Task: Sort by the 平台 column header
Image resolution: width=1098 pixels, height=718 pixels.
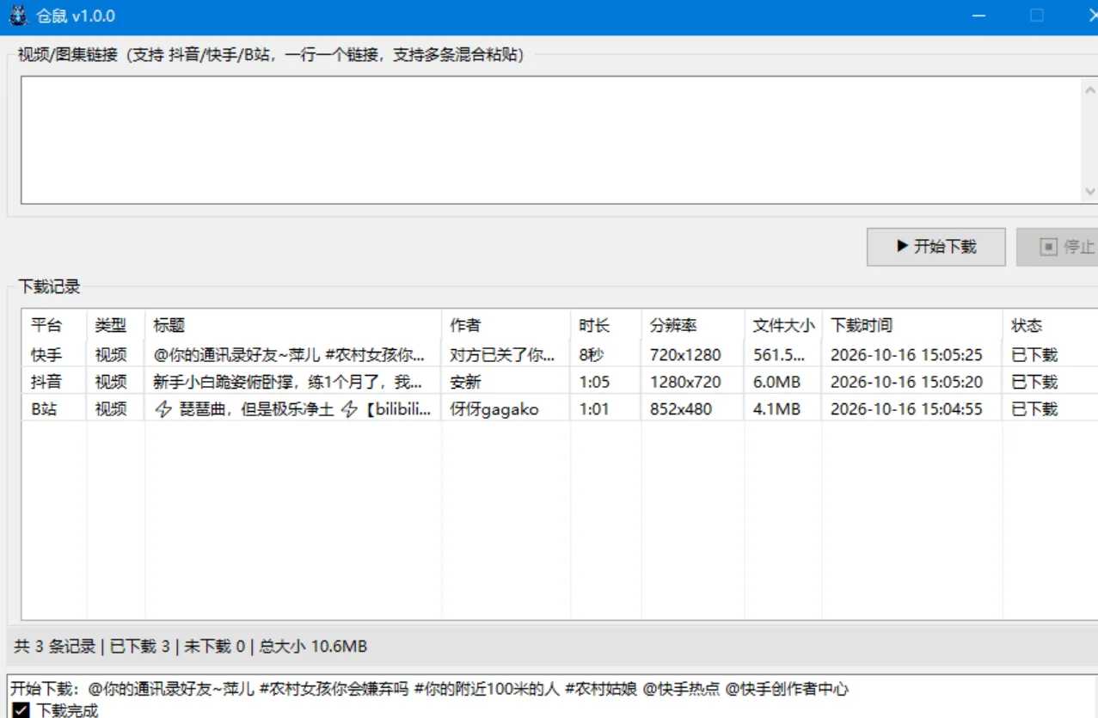Action: point(53,325)
